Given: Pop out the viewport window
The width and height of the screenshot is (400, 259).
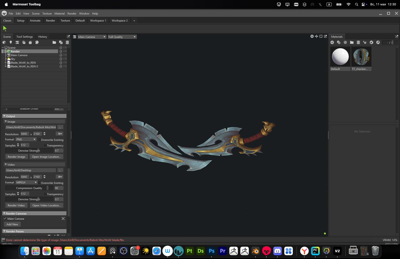Looking at the screenshot, I should [325, 36].
